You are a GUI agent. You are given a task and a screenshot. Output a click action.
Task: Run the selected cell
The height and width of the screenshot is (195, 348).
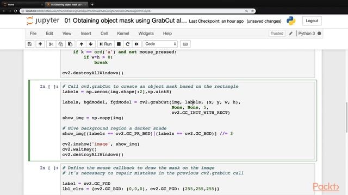coord(105,44)
